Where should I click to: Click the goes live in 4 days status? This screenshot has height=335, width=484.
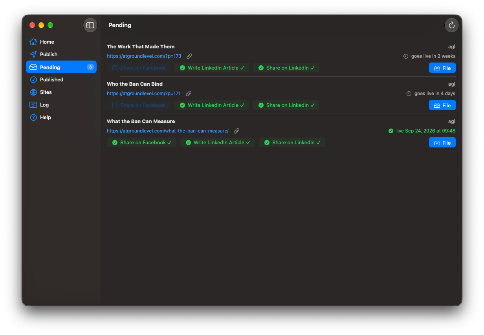[431, 94]
